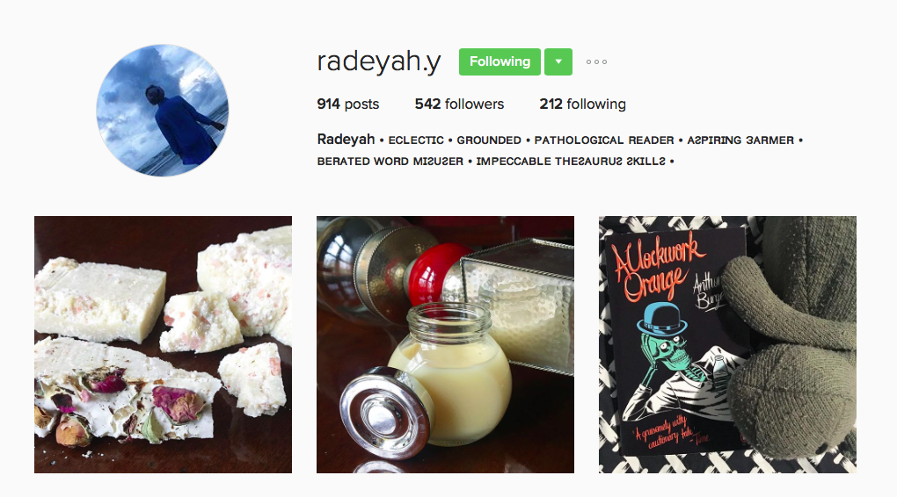Image resolution: width=897 pixels, height=497 pixels.
Task: Open radeyah.y's circular profile picture
Action: [163, 111]
